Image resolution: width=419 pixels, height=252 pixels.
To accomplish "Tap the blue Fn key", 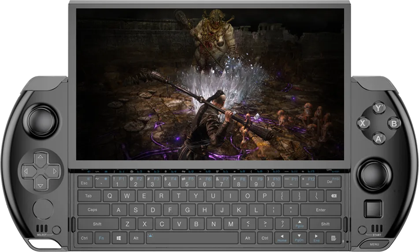I will coord(101,238).
